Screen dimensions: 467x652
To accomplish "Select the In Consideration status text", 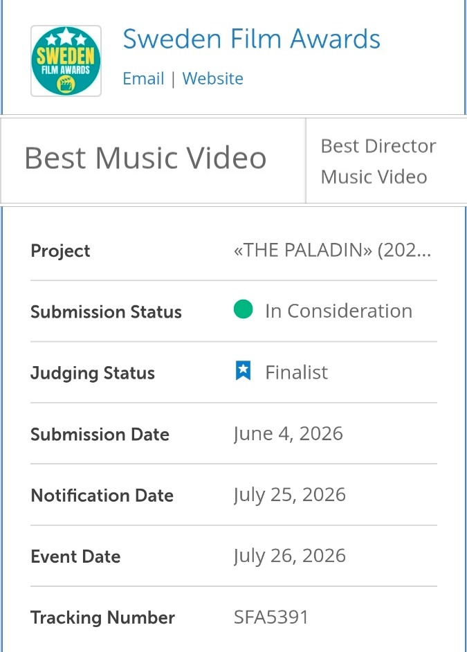I will click(338, 311).
